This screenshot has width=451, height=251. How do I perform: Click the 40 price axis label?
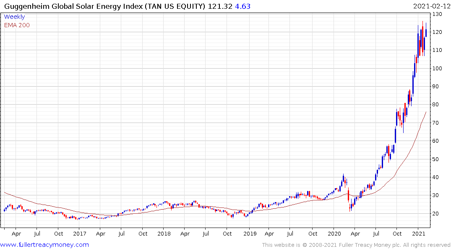tap(435, 177)
